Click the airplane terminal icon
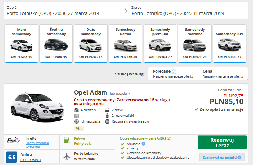 point(67,156)
